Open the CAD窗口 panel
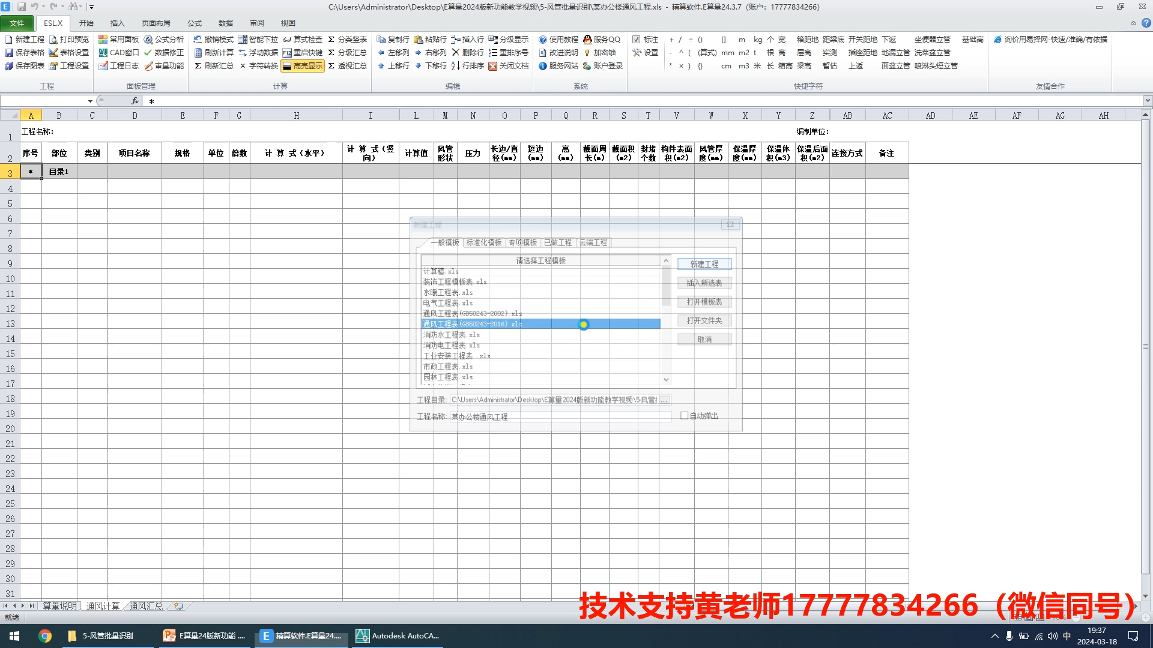The width and height of the screenshot is (1153, 648). point(118,53)
